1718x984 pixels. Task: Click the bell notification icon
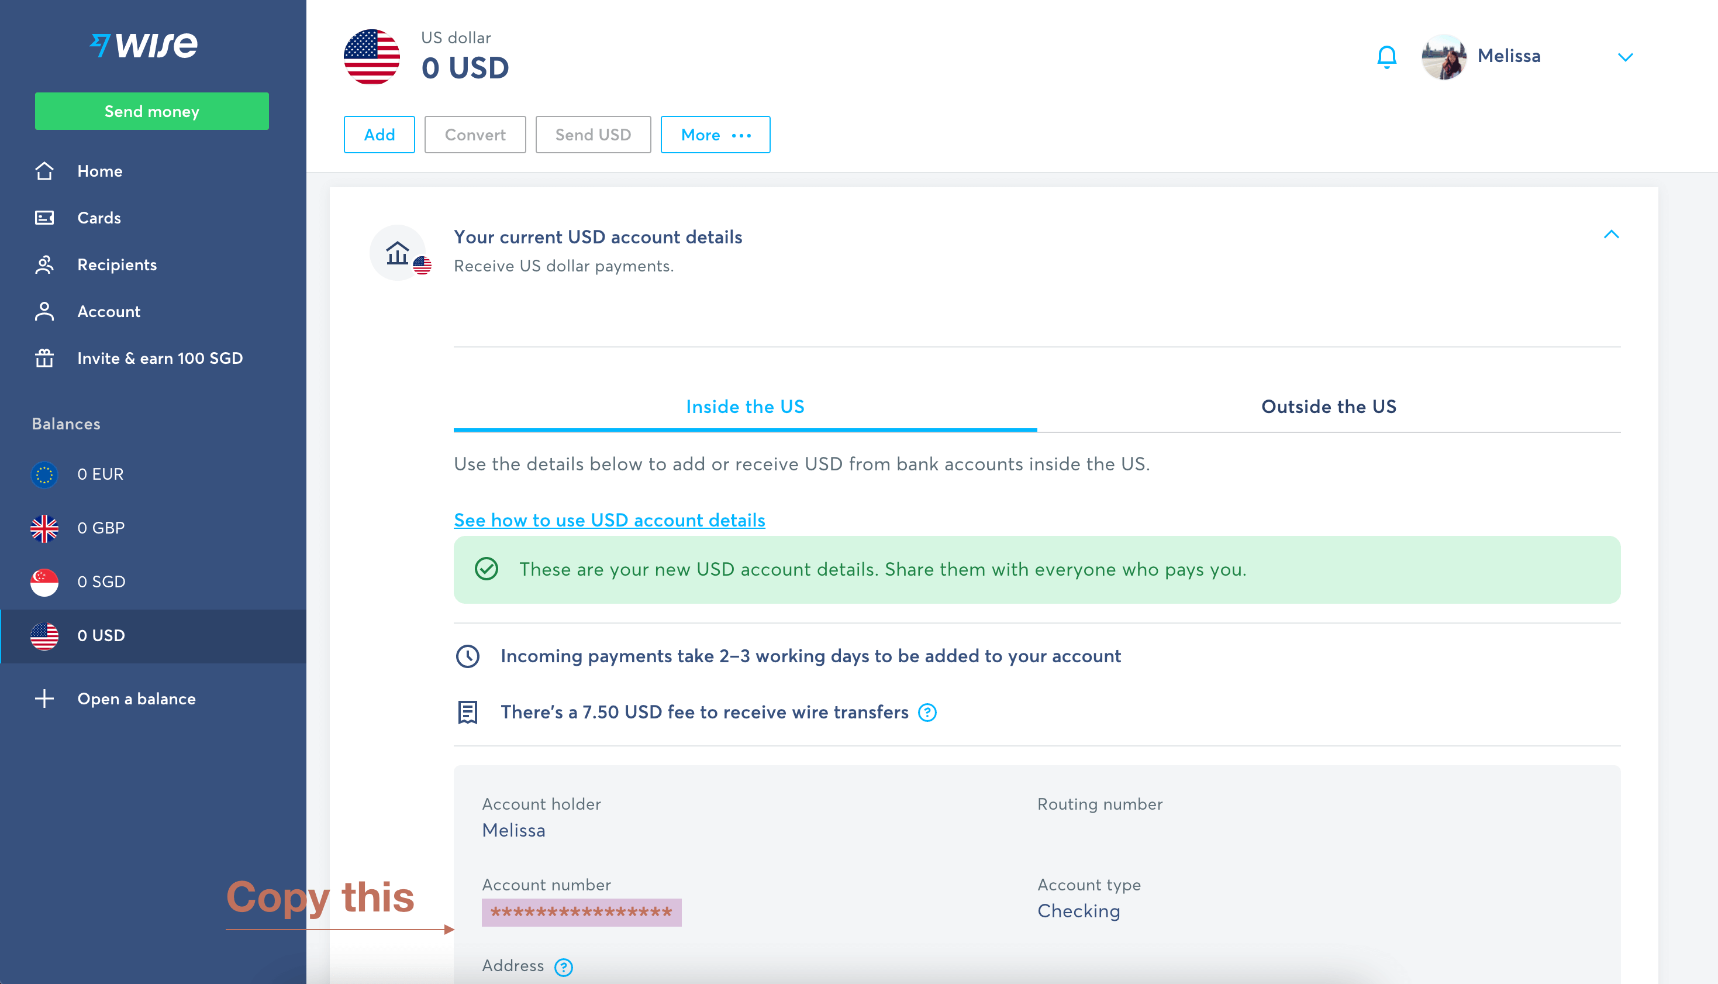point(1386,57)
